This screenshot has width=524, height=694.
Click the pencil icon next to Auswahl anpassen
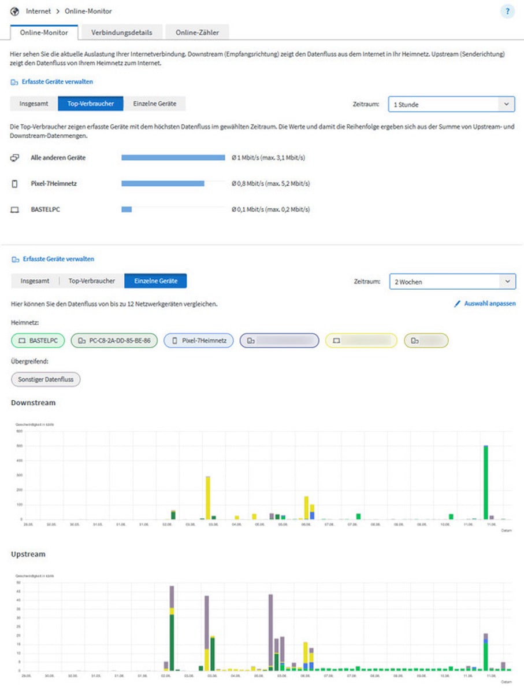click(457, 304)
